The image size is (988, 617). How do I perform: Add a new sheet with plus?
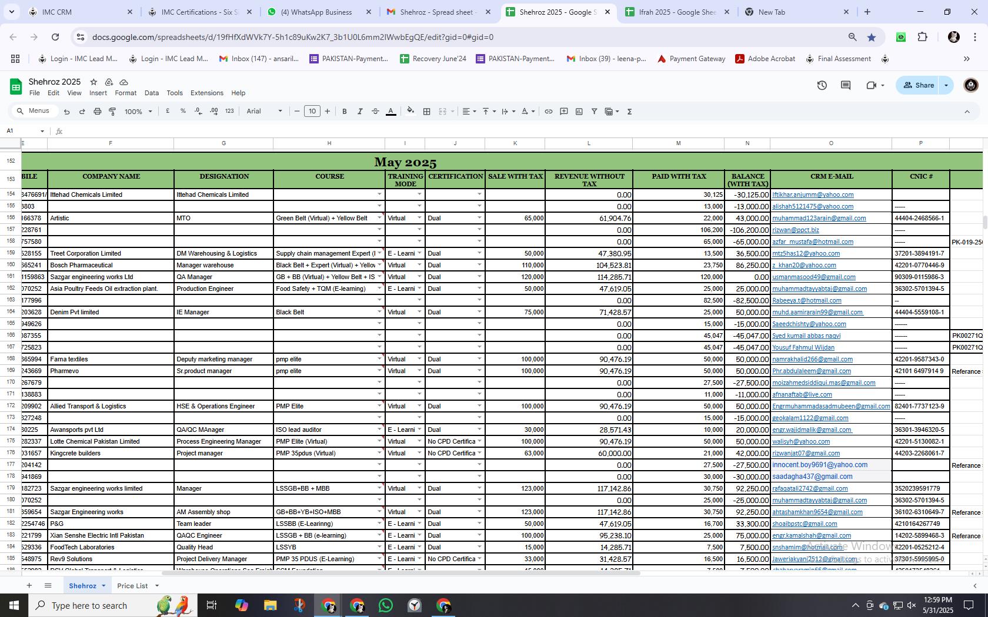coord(29,585)
